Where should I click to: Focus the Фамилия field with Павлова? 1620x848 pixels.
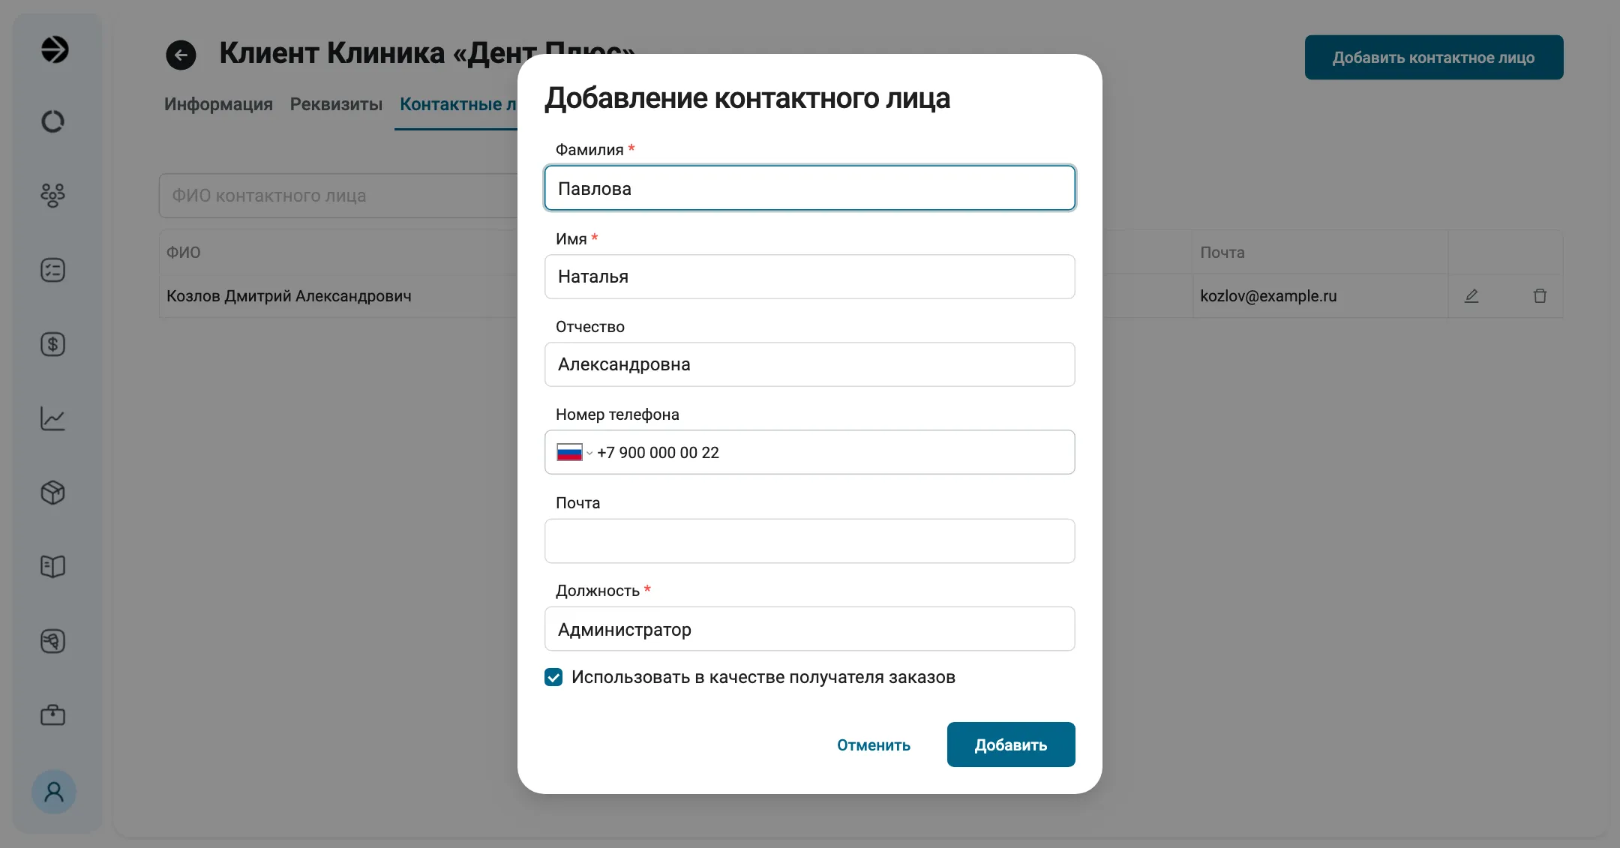tap(810, 188)
